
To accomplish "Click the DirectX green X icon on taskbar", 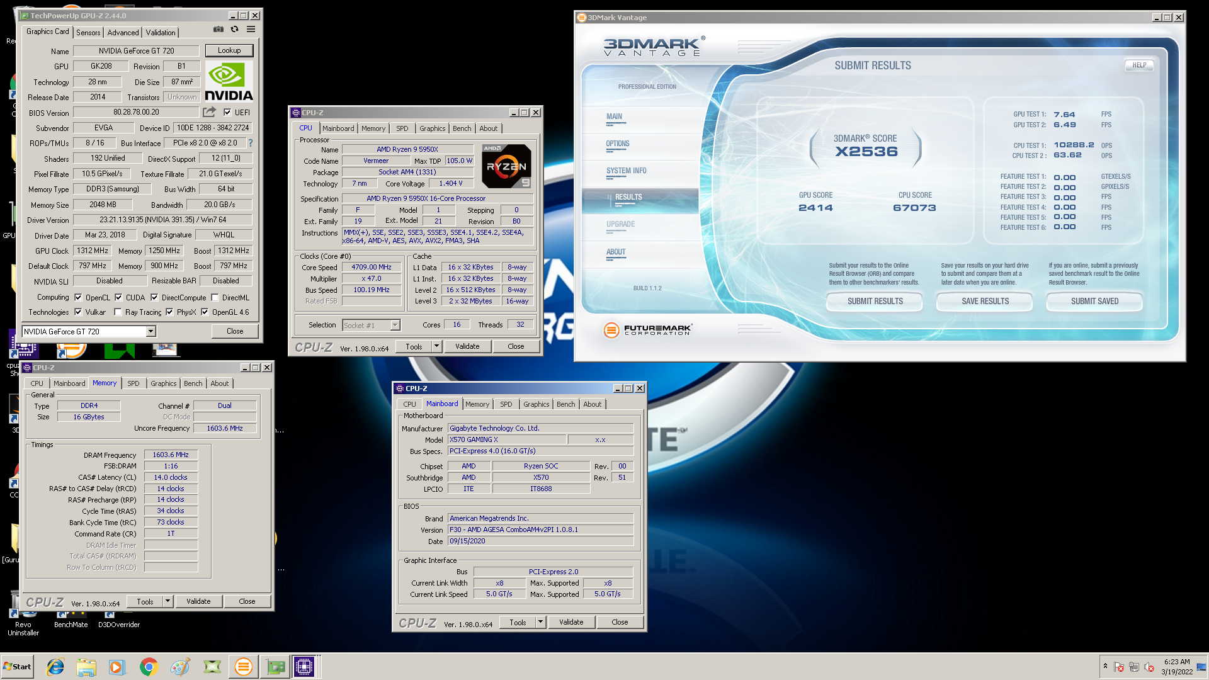I will (212, 667).
